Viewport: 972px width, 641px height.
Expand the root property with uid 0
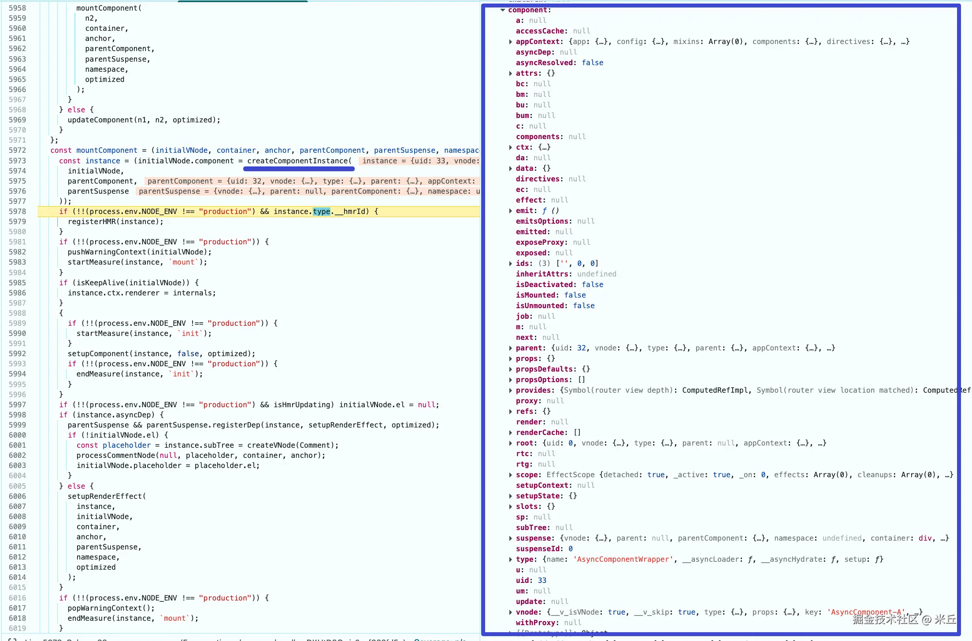(510, 443)
